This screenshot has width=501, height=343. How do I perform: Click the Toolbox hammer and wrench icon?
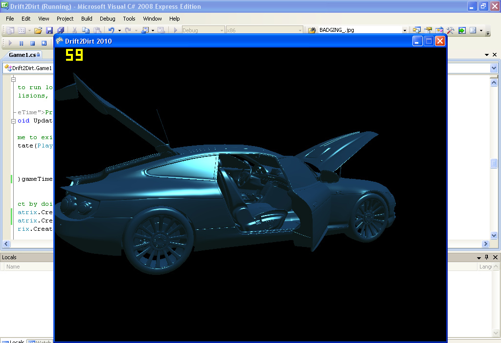click(x=451, y=30)
